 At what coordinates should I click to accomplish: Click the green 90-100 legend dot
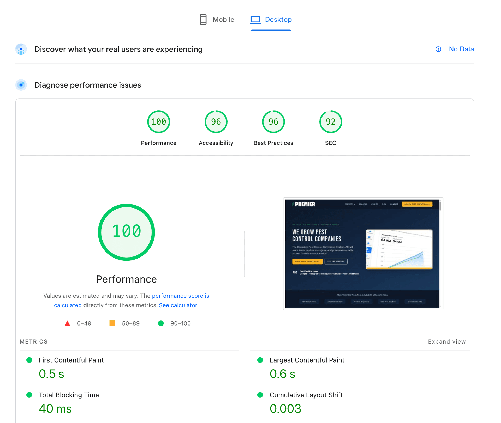tap(161, 323)
